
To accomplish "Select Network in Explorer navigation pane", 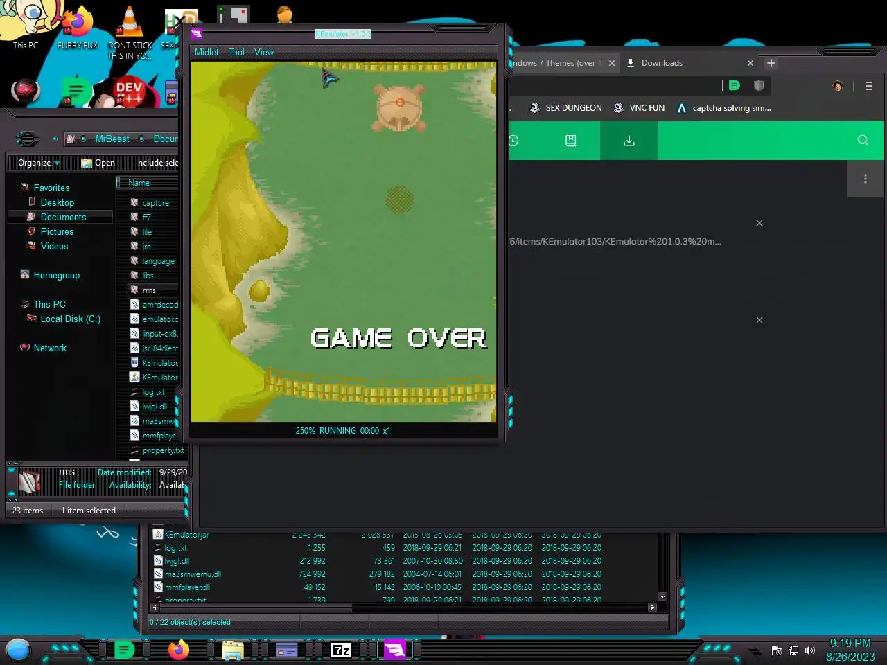I will (50, 348).
